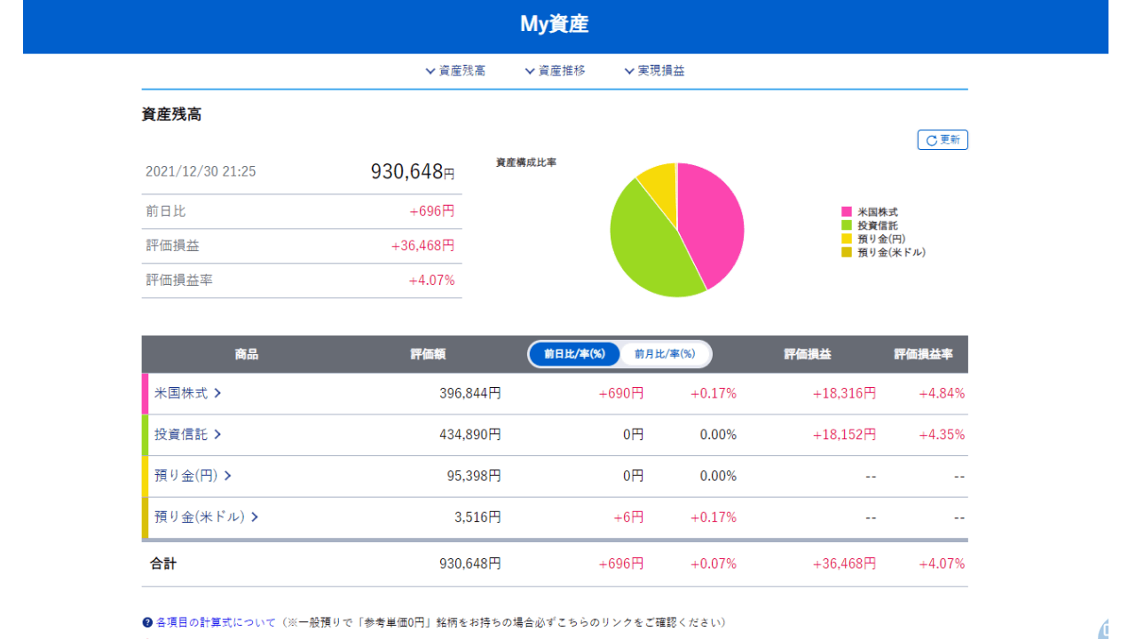Click 投資信託 valuation 434,890円
Image resolution: width=1136 pixels, height=639 pixels.
point(470,435)
